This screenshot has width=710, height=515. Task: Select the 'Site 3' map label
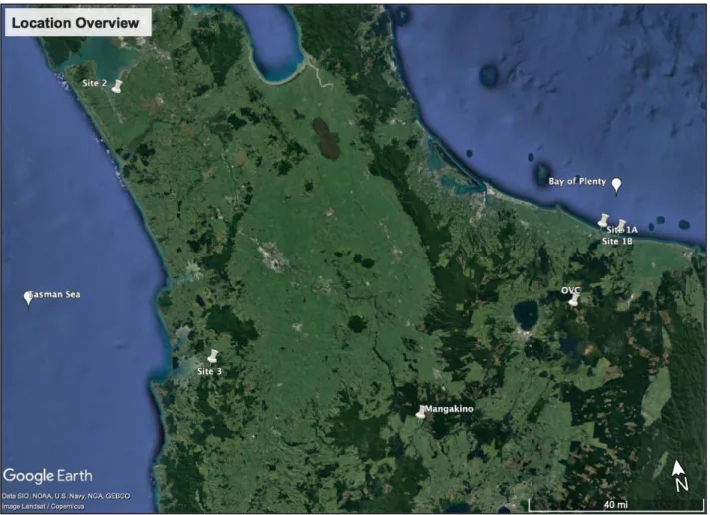point(209,371)
